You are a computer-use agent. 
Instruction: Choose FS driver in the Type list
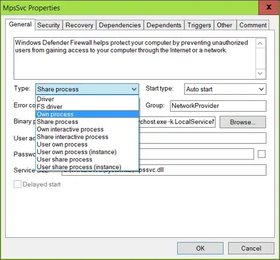tap(87, 107)
